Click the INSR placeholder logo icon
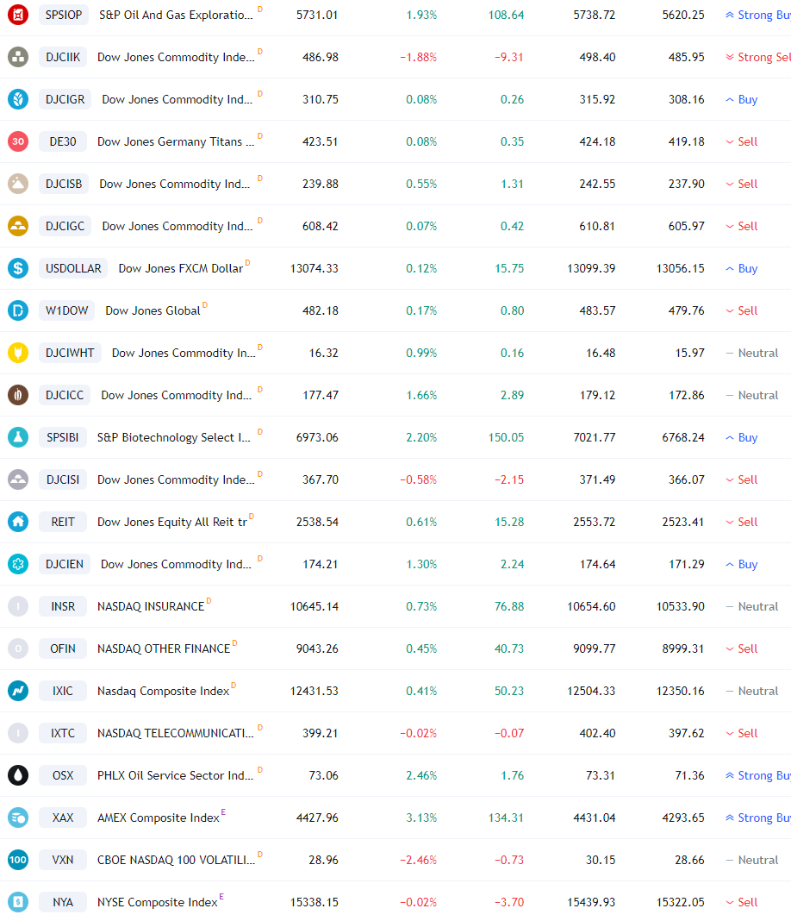 tap(18, 607)
